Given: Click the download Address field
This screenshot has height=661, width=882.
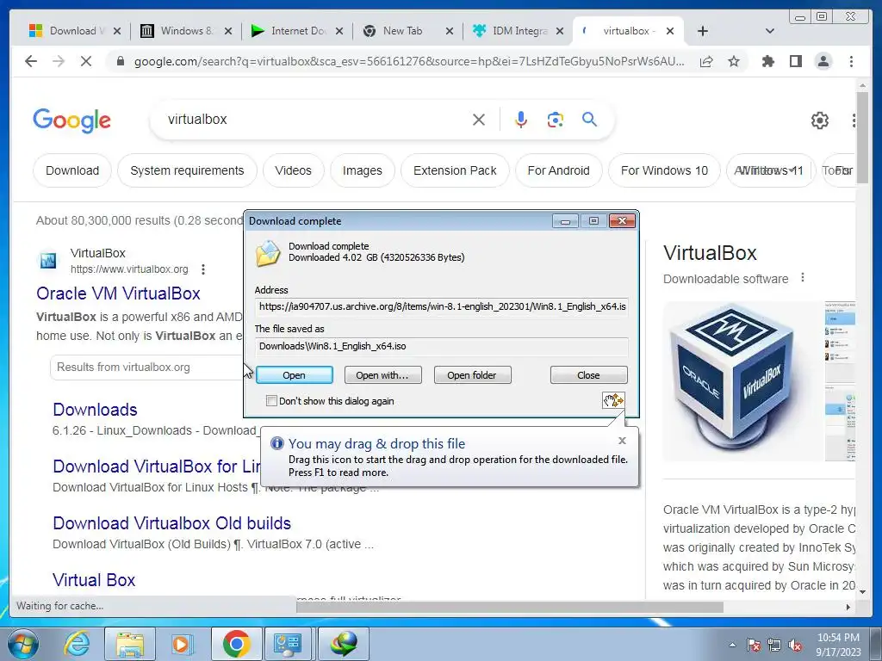Looking at the screenshot, I should tap(442, 307).
